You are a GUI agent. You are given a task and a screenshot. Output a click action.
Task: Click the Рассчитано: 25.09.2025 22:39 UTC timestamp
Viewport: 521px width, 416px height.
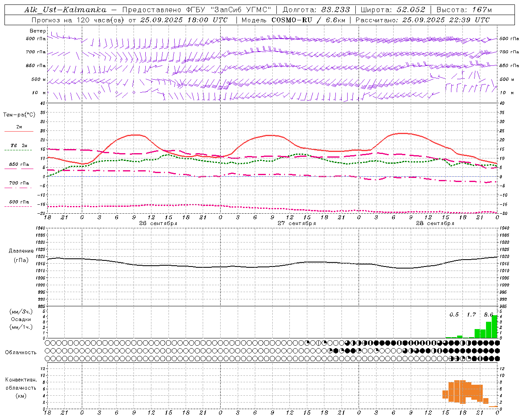(422, 20)
